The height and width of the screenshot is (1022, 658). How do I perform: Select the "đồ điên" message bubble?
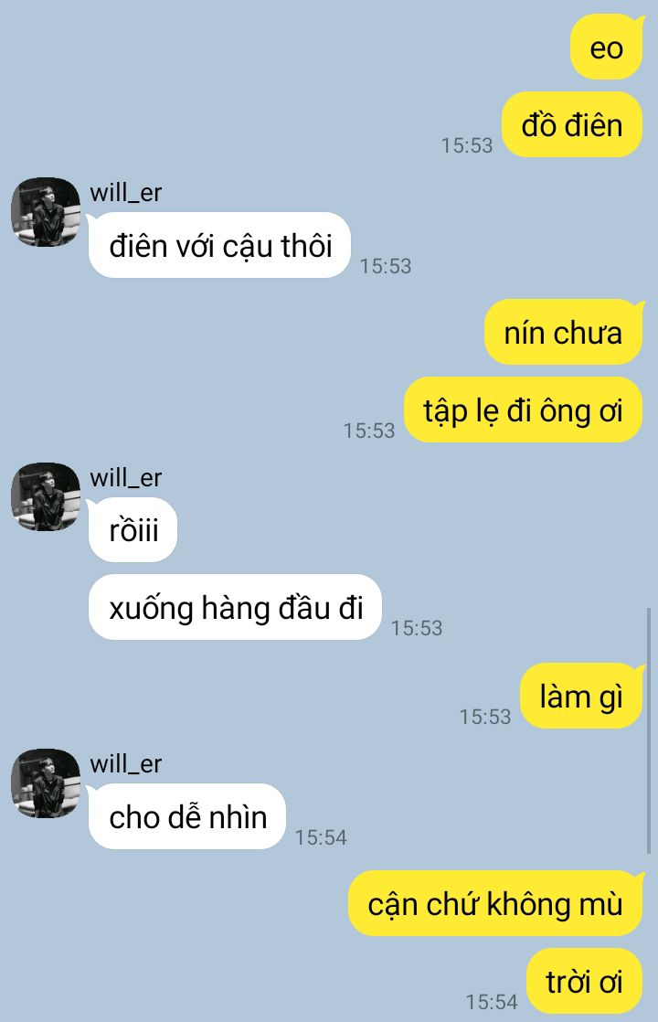pos(573,124)
